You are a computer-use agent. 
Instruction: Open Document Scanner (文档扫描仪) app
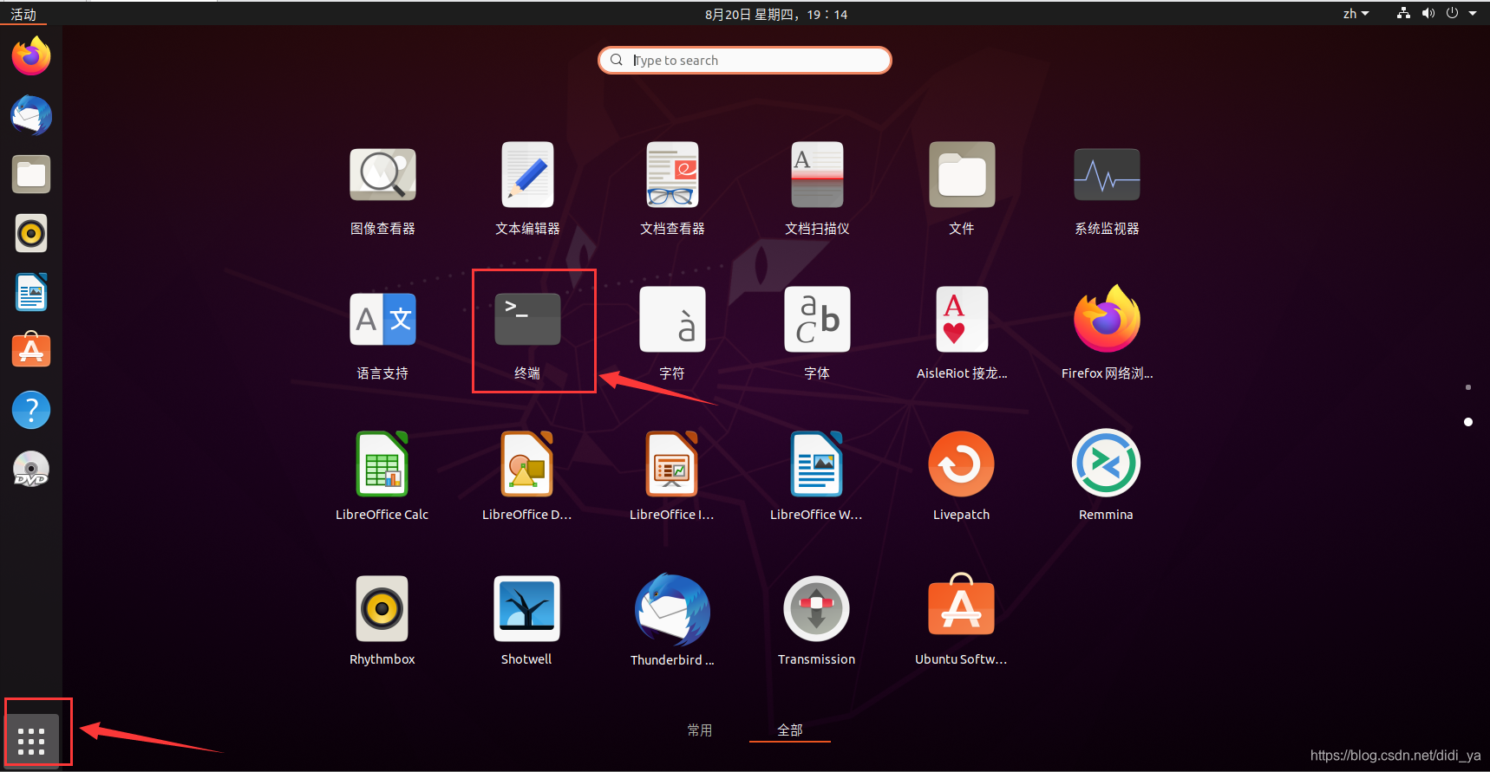(x=817, y=189)
